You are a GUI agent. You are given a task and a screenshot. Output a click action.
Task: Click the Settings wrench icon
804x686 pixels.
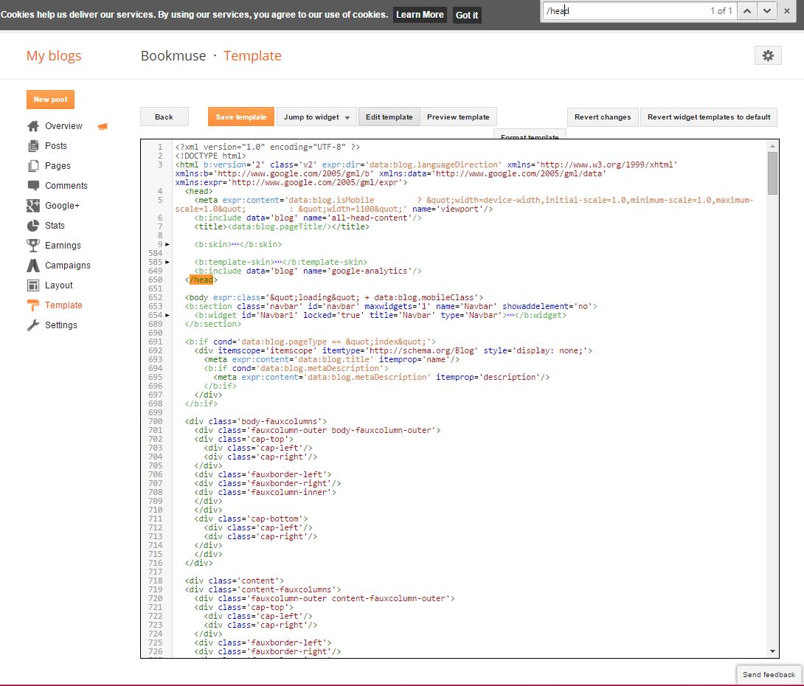point(33,325)
